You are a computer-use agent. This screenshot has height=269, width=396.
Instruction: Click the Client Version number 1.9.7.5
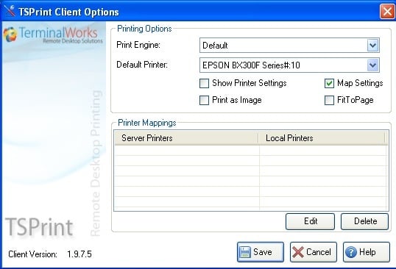pos(79,254)
